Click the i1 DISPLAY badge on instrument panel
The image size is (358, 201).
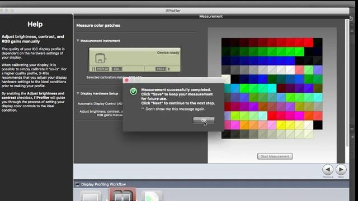(x=101, y=69)
